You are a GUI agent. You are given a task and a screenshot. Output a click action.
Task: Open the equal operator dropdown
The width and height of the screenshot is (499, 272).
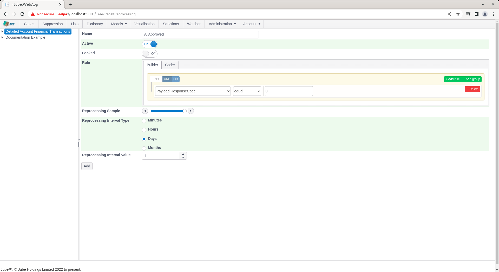(247, 91)
